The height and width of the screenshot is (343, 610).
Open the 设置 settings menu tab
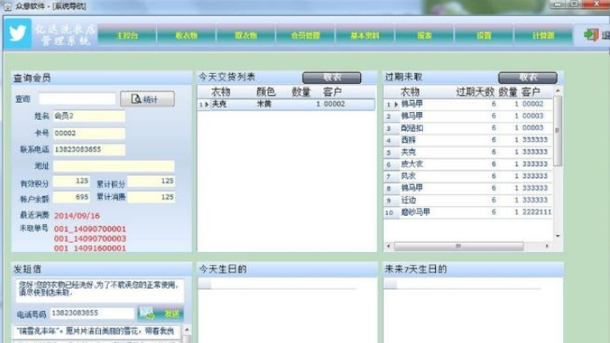(484, 36)
